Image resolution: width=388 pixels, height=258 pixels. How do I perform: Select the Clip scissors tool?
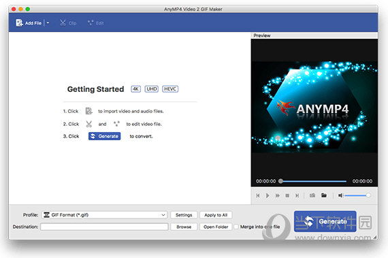coord(68,23)
